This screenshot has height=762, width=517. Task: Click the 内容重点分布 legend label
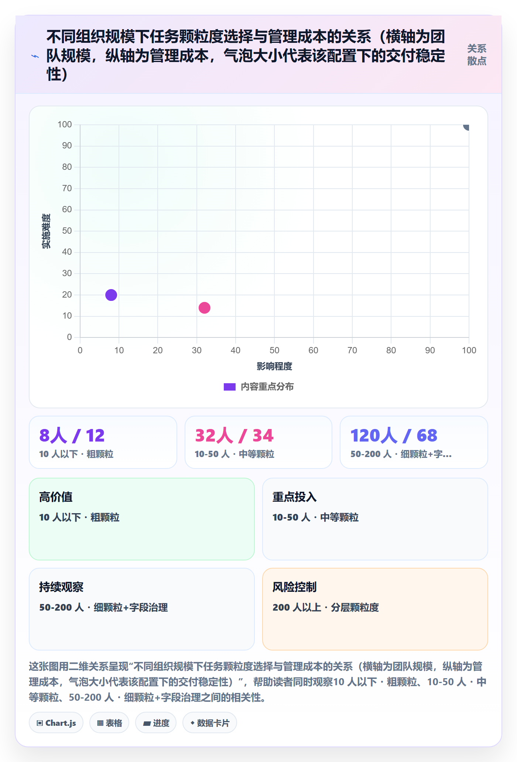click(267, 387)
